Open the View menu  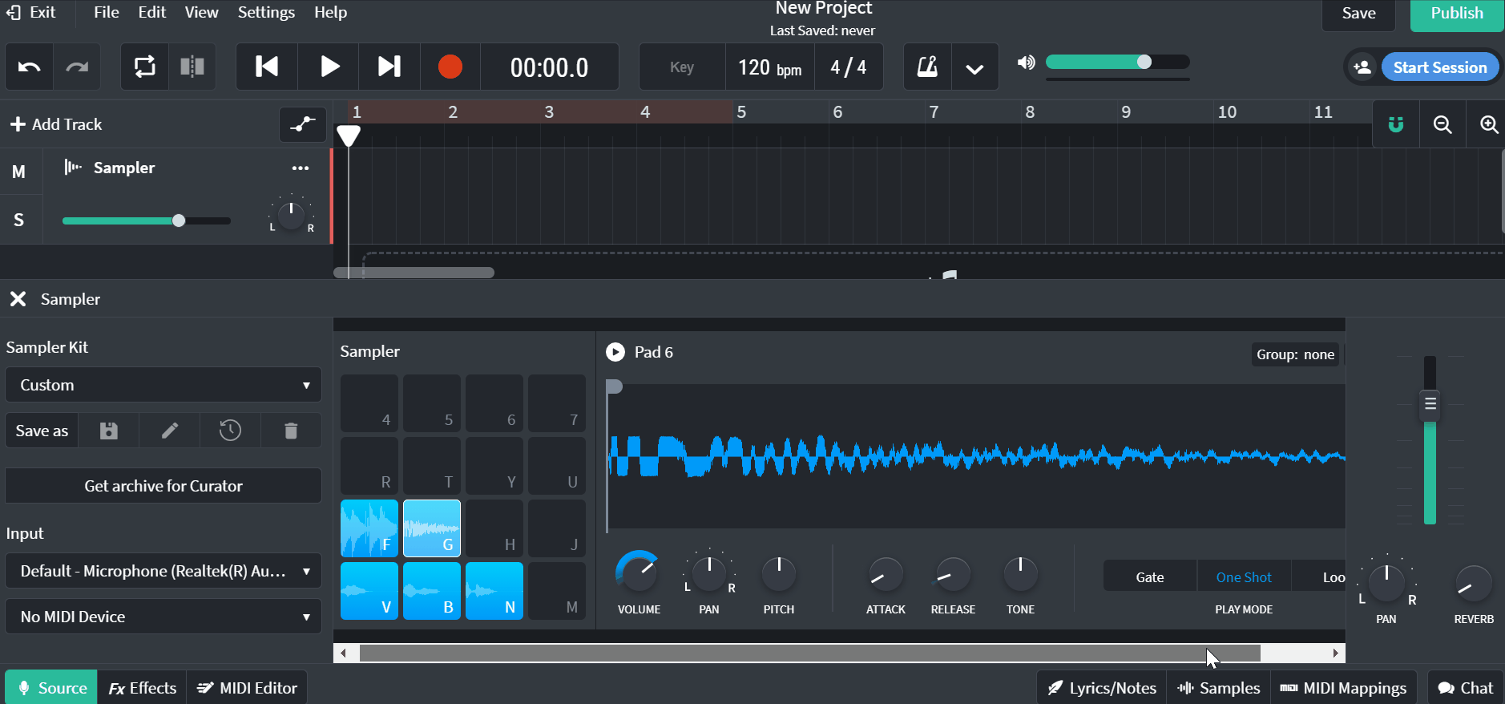tap(201, 12)
